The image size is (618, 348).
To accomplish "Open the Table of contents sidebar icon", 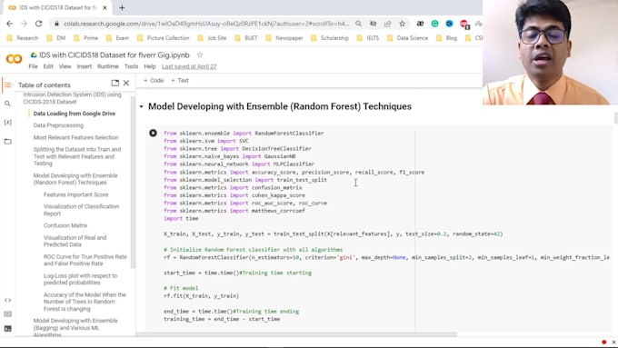I will [7, 85].
